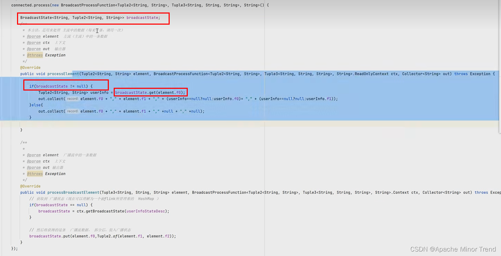501x256 pixels.
Task: Click the @throws tag above processBroadcastElement
Action: (35, 173)
